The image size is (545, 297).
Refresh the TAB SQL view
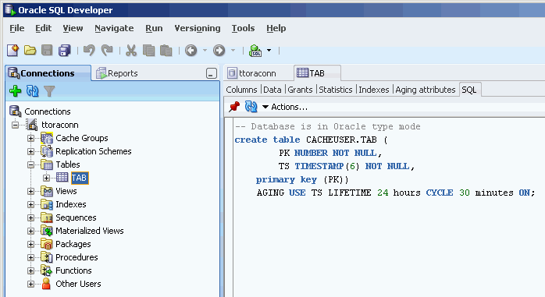pyautogui.click(x=251, y=107)
